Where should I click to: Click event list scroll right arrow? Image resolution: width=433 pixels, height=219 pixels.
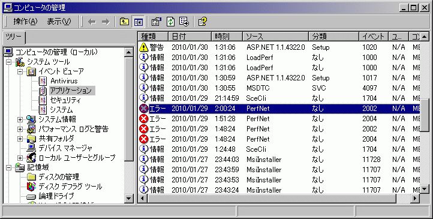415,198
